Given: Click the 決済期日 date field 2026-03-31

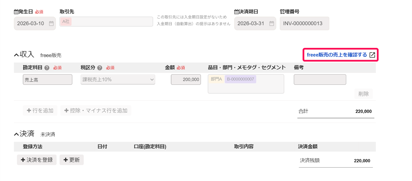Looking at the screenshot, I should tap(255, 23).
